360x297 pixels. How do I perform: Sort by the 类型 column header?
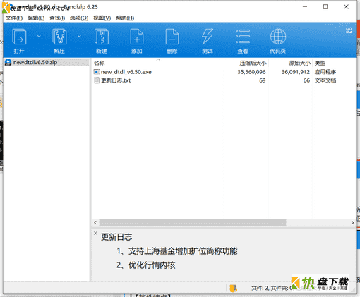334,63
